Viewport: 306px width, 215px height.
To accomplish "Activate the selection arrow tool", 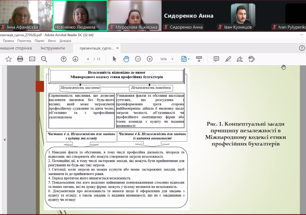I will [114, 59].
